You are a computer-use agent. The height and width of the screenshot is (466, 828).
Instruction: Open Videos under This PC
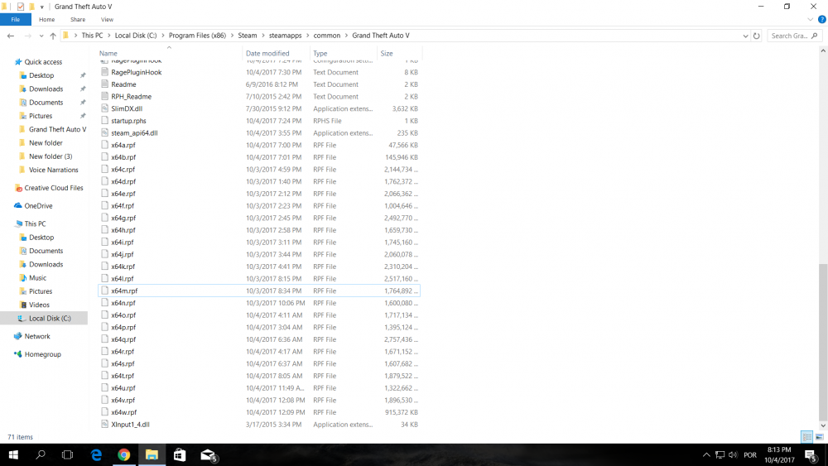(39, 305)
